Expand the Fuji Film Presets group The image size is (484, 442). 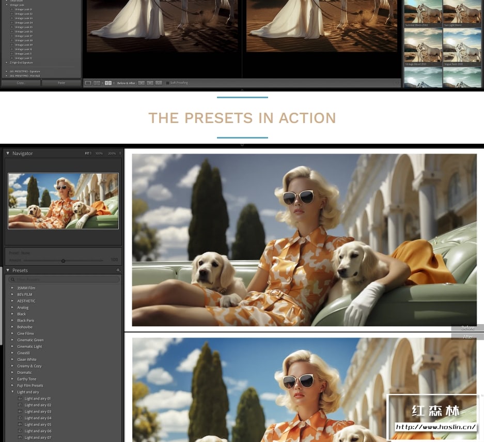[12, 385]
